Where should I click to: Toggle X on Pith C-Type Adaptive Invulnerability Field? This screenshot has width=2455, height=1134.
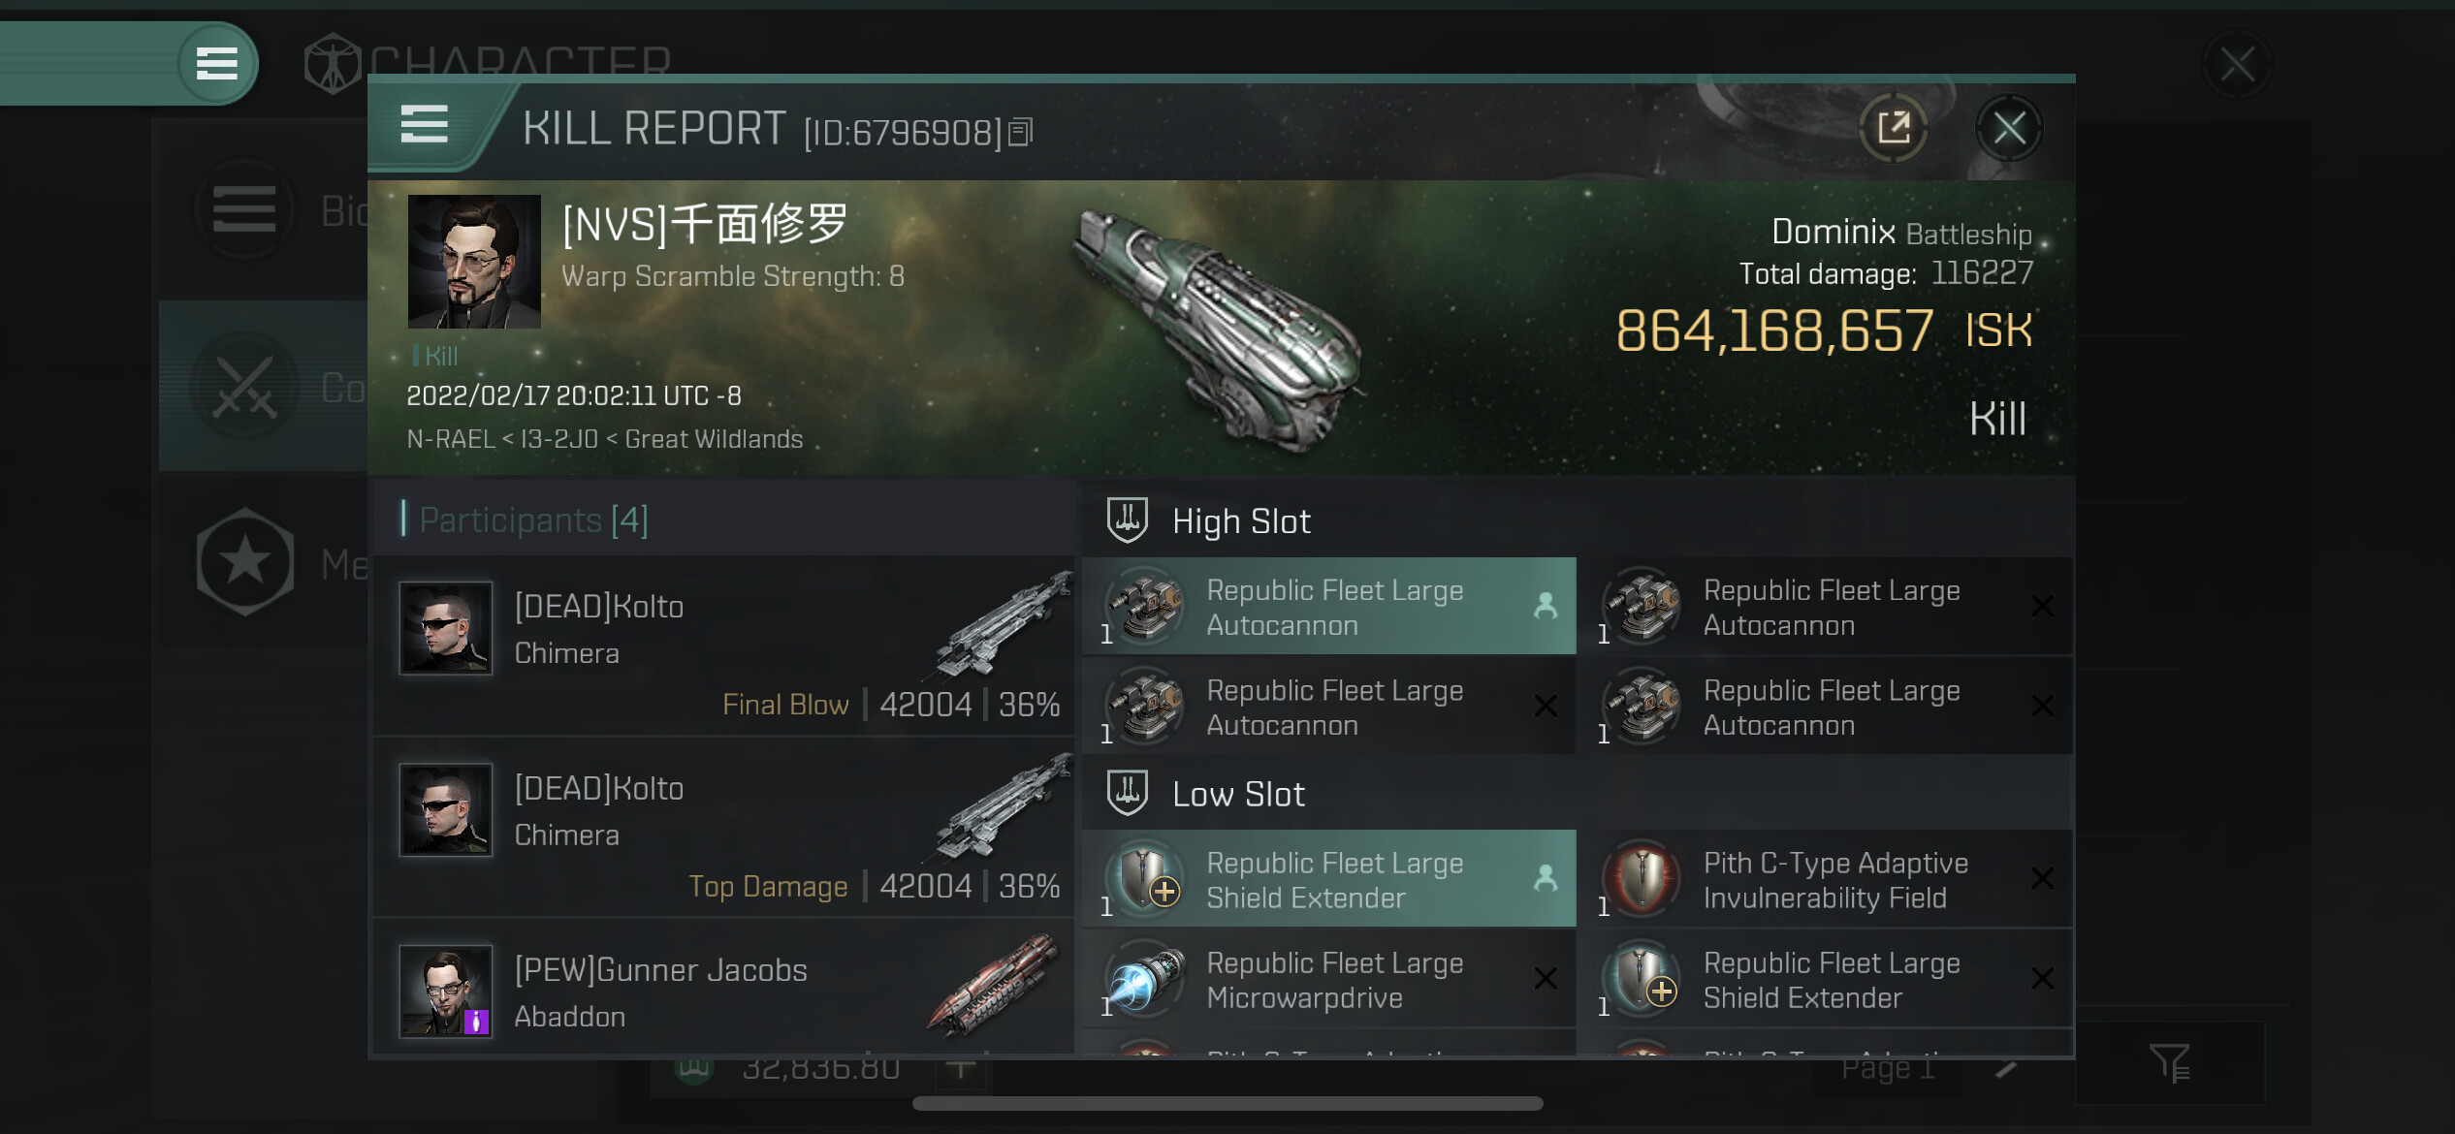tap(2042, 879)
